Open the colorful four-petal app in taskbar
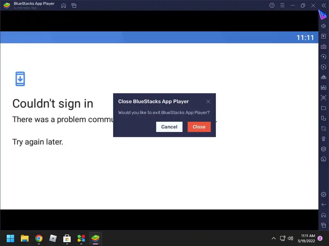Image resolution: width=329 pixels, height=246 pixels. tap(81, 238)
